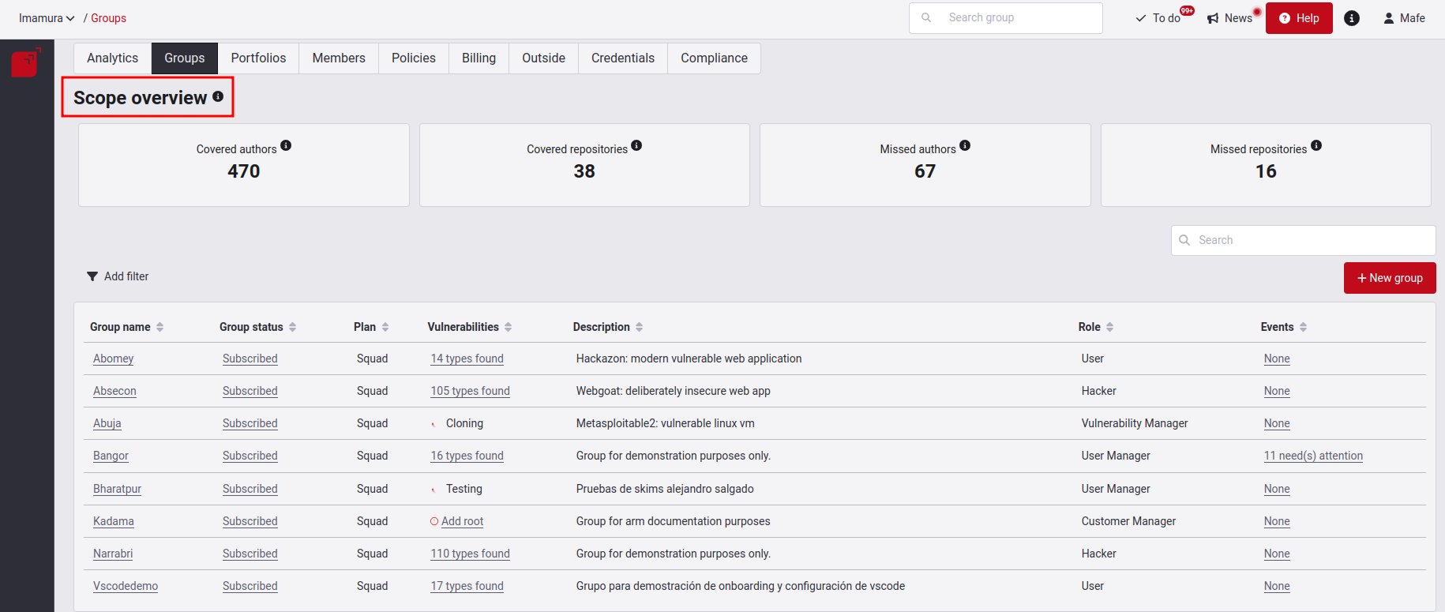1445x612 pixels.
Task: Click 105 types found link
Action: [x=470, y=391]
